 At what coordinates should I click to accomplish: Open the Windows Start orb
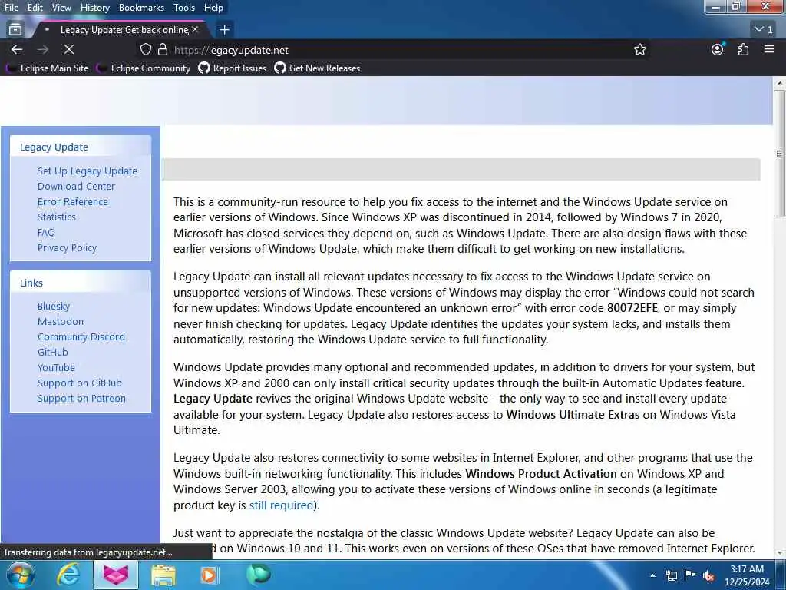coord(19,575)
